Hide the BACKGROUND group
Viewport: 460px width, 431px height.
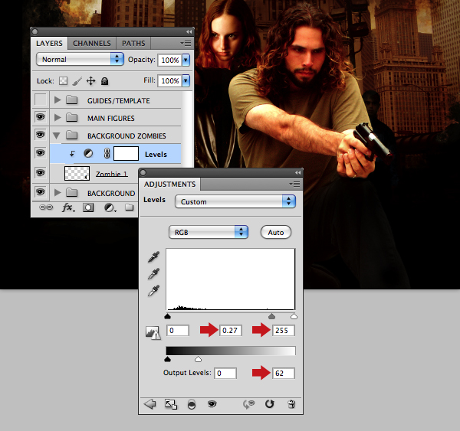click(x=41, y=192)
